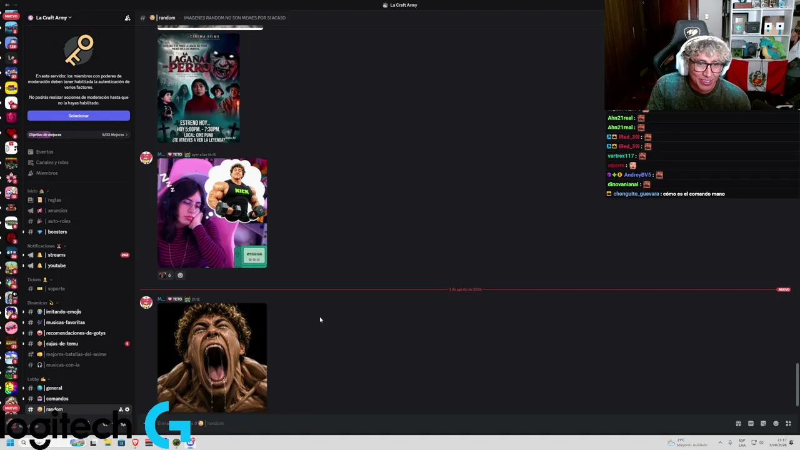Click the avatar on the screaming man message
The height and width of the screenshot is (450, 800).
[146, 302]
